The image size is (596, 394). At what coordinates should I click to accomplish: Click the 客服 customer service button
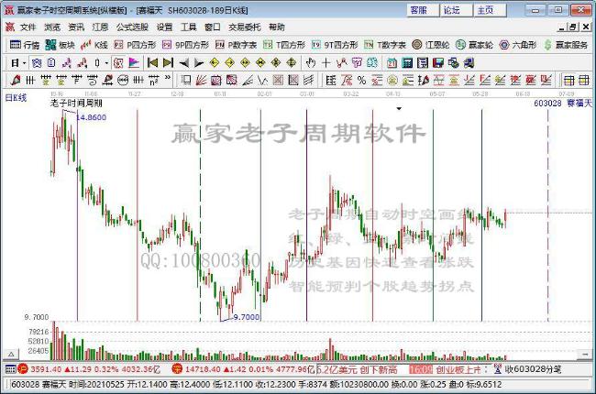click(x=423, y=10)
